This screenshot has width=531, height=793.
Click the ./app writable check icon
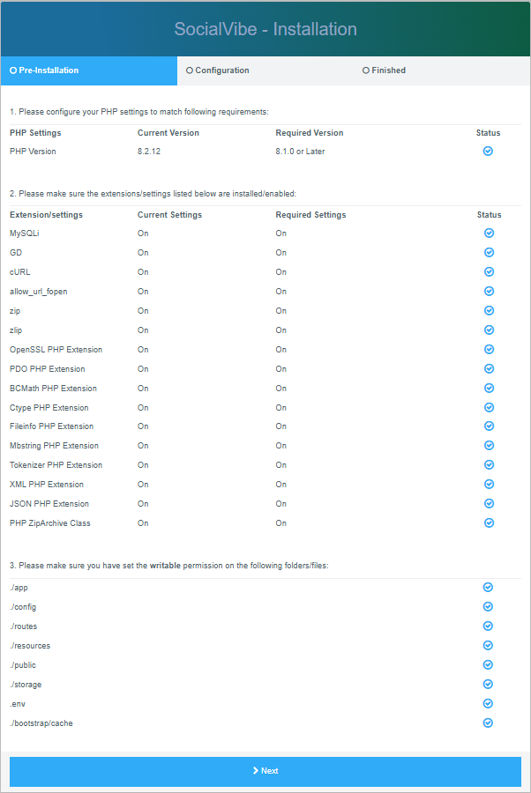click(488, 587)
